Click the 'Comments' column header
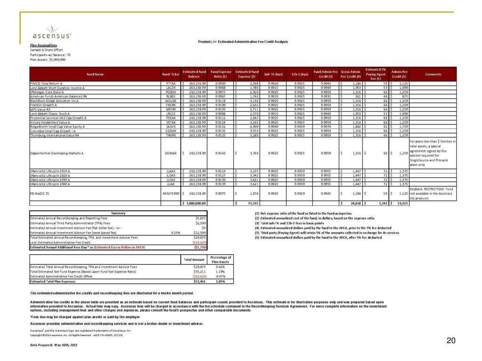482x361 pixels. pyautogui.click(x=433, y=74)
